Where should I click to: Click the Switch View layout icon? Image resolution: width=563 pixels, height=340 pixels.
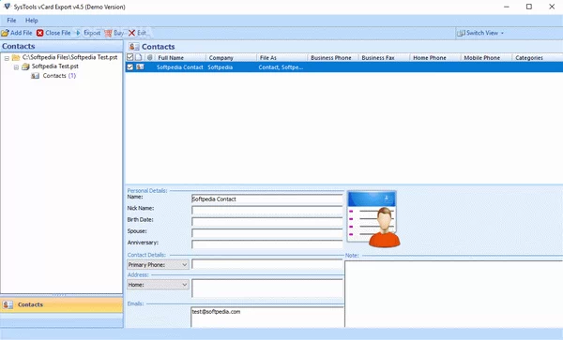click(x=461, y=33)
